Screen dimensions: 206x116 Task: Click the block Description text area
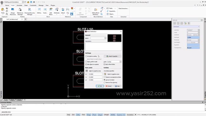(103, 46)
